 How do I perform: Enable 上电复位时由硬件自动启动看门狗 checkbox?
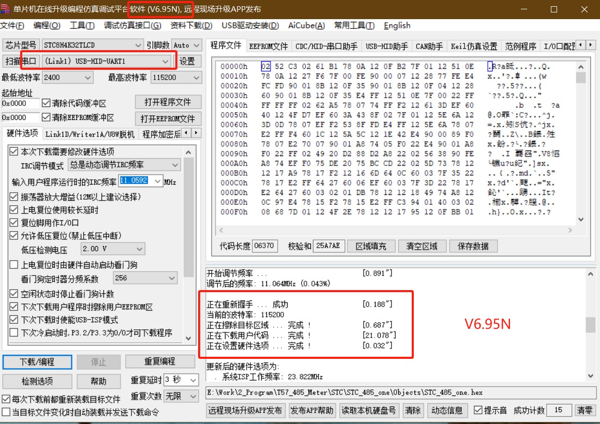coord(14,264)
